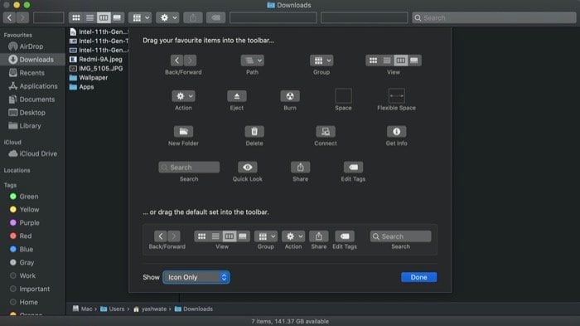580x326 pixels.
Task: Select Downloads in the sidebar
Action: [x=32, y=60]
